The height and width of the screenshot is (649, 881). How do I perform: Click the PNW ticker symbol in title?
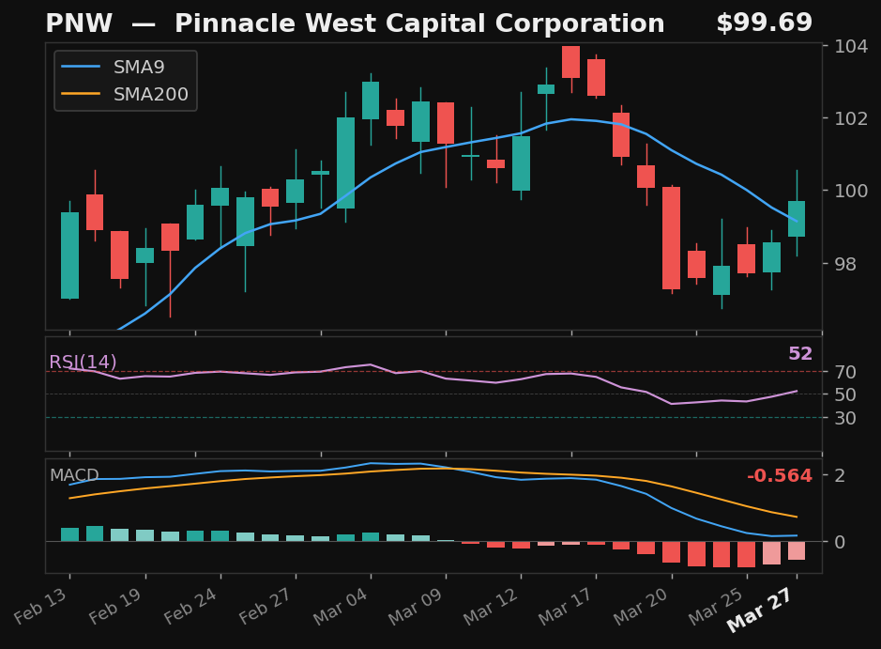[79, 24]
